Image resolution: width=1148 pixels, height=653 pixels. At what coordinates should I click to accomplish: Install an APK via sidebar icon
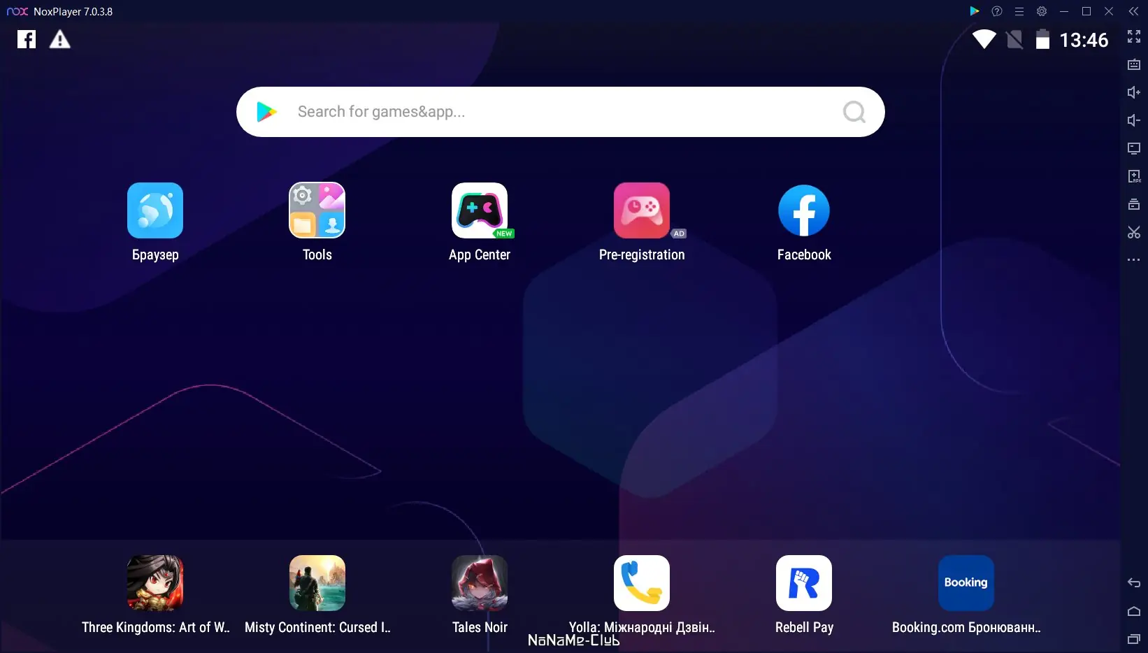click(1134, 176)
